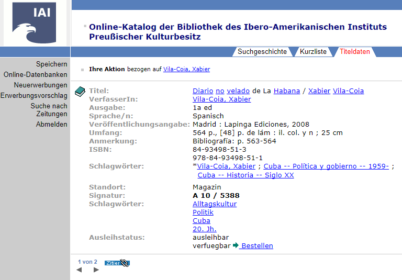Click the Habana link in title
402x280 pixels.
tap(287, 91)
